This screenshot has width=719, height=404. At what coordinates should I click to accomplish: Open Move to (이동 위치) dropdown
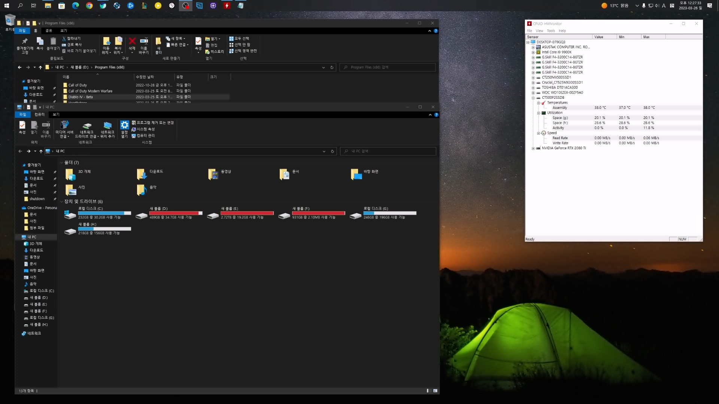(106, 50)
